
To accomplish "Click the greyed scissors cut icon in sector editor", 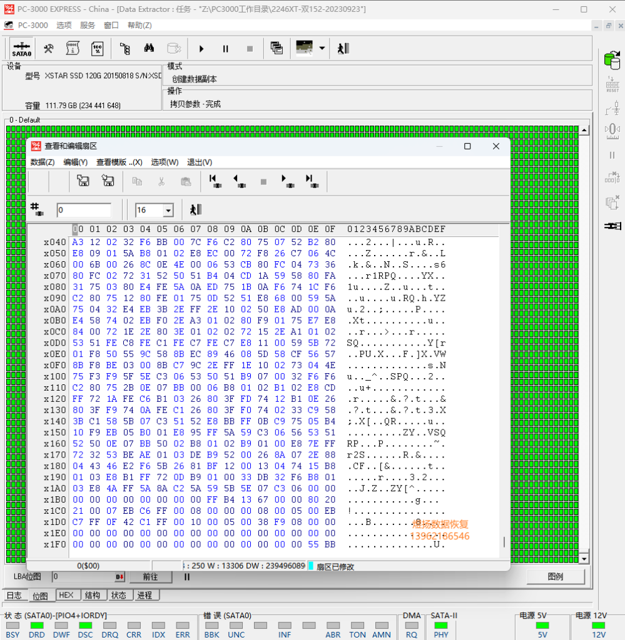I will [161, 182].
